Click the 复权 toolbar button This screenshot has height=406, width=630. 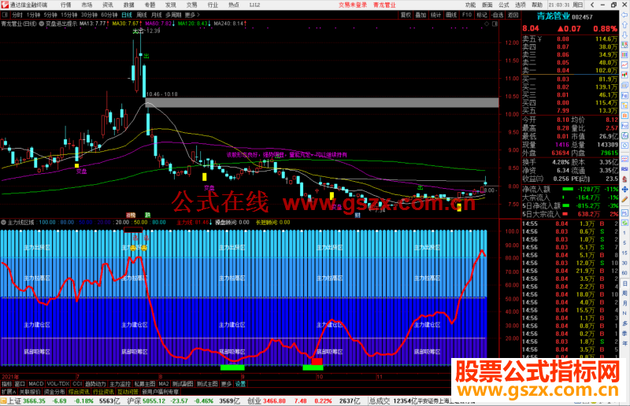(x=406, y=15)
